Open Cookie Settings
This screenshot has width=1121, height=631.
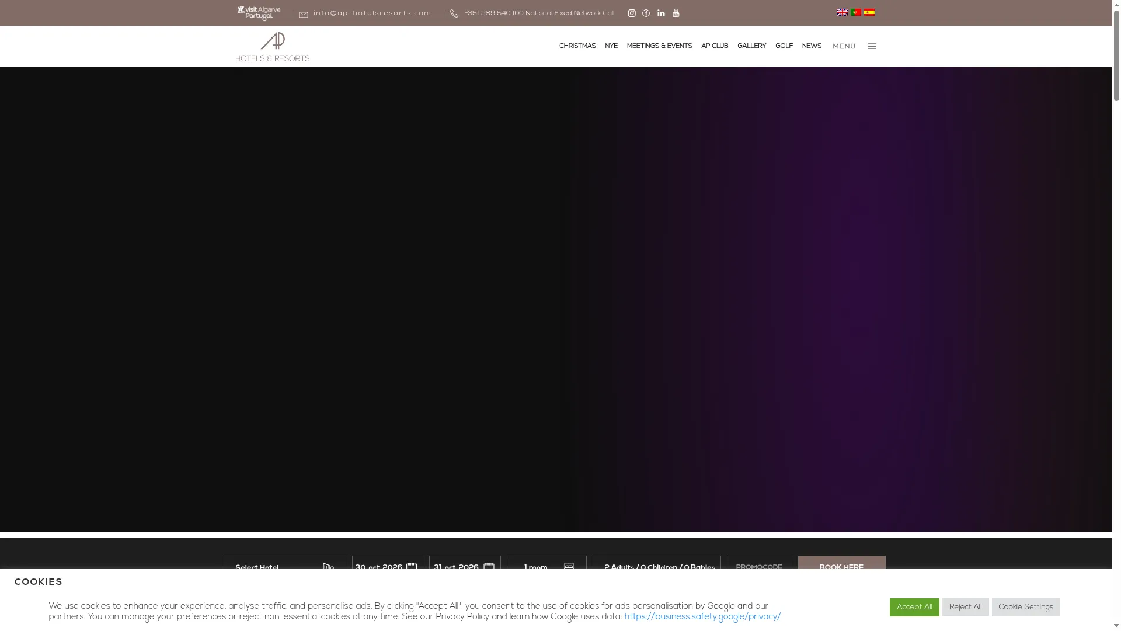pyautogui.click(x=1026, y=607)
